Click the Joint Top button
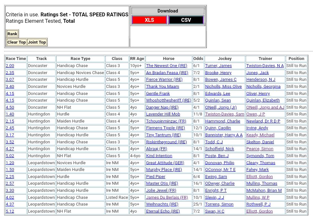 click(37, 42)
